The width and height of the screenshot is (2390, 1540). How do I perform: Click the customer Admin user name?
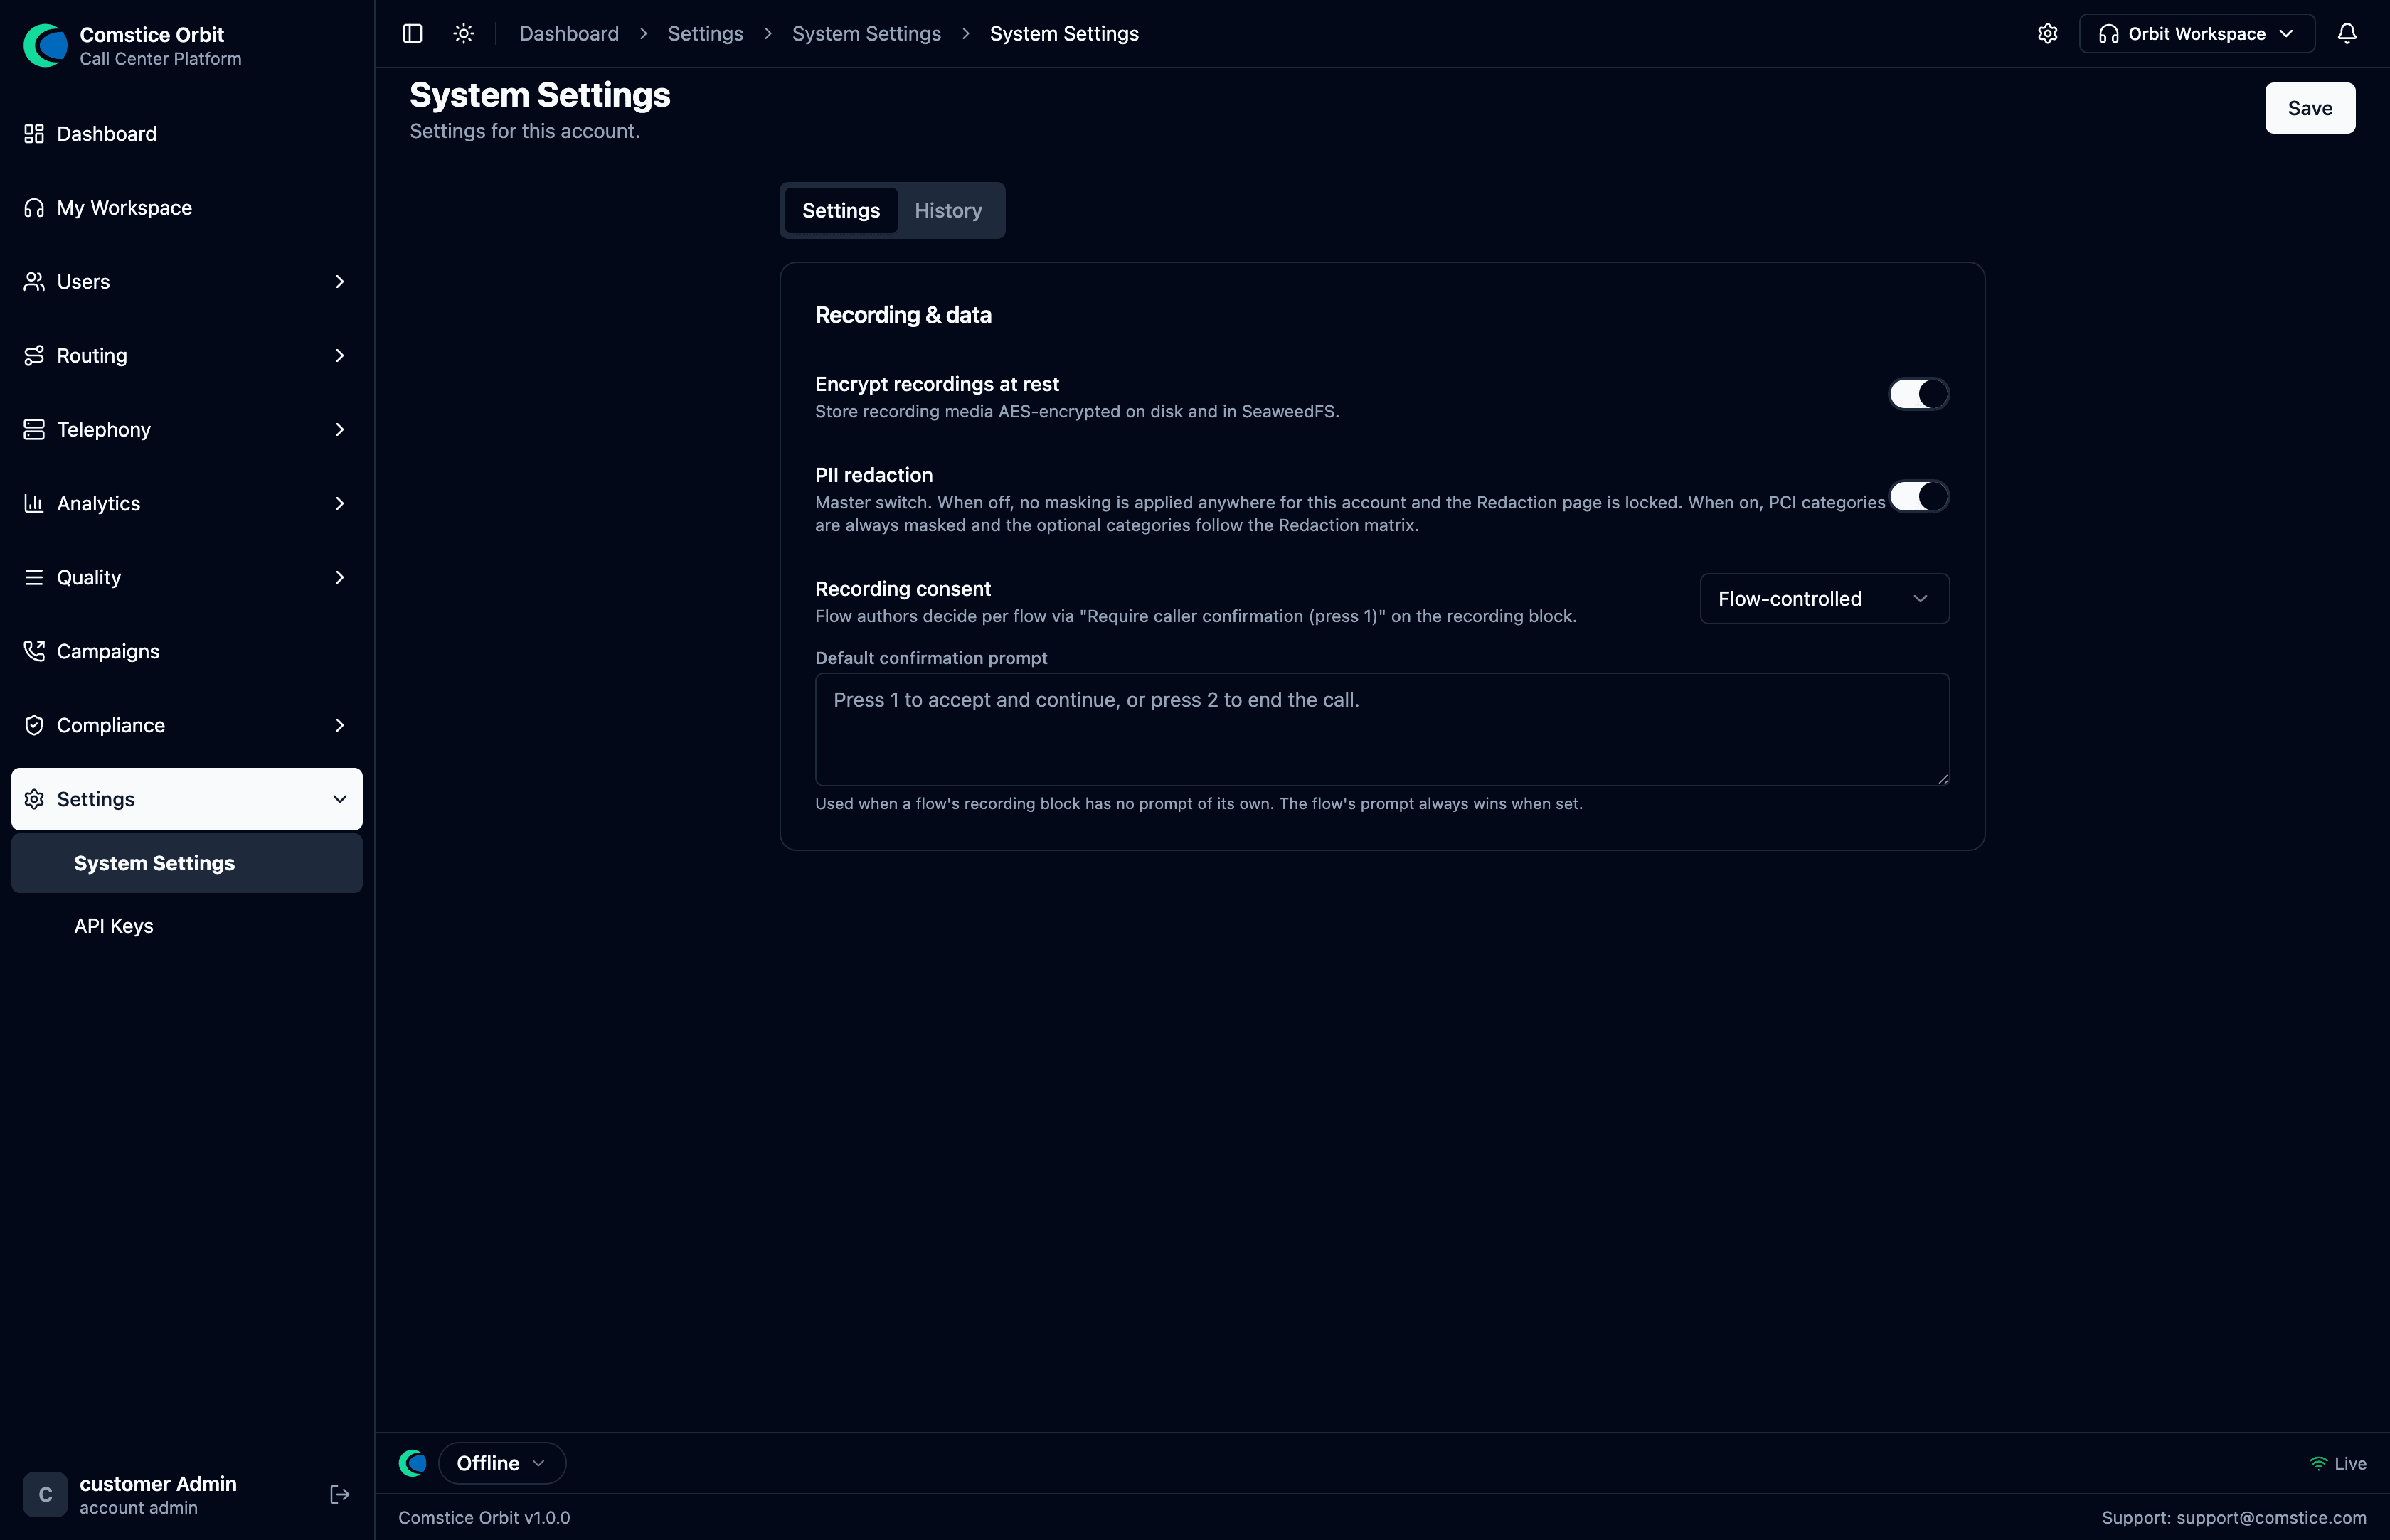coord(158,1484)
